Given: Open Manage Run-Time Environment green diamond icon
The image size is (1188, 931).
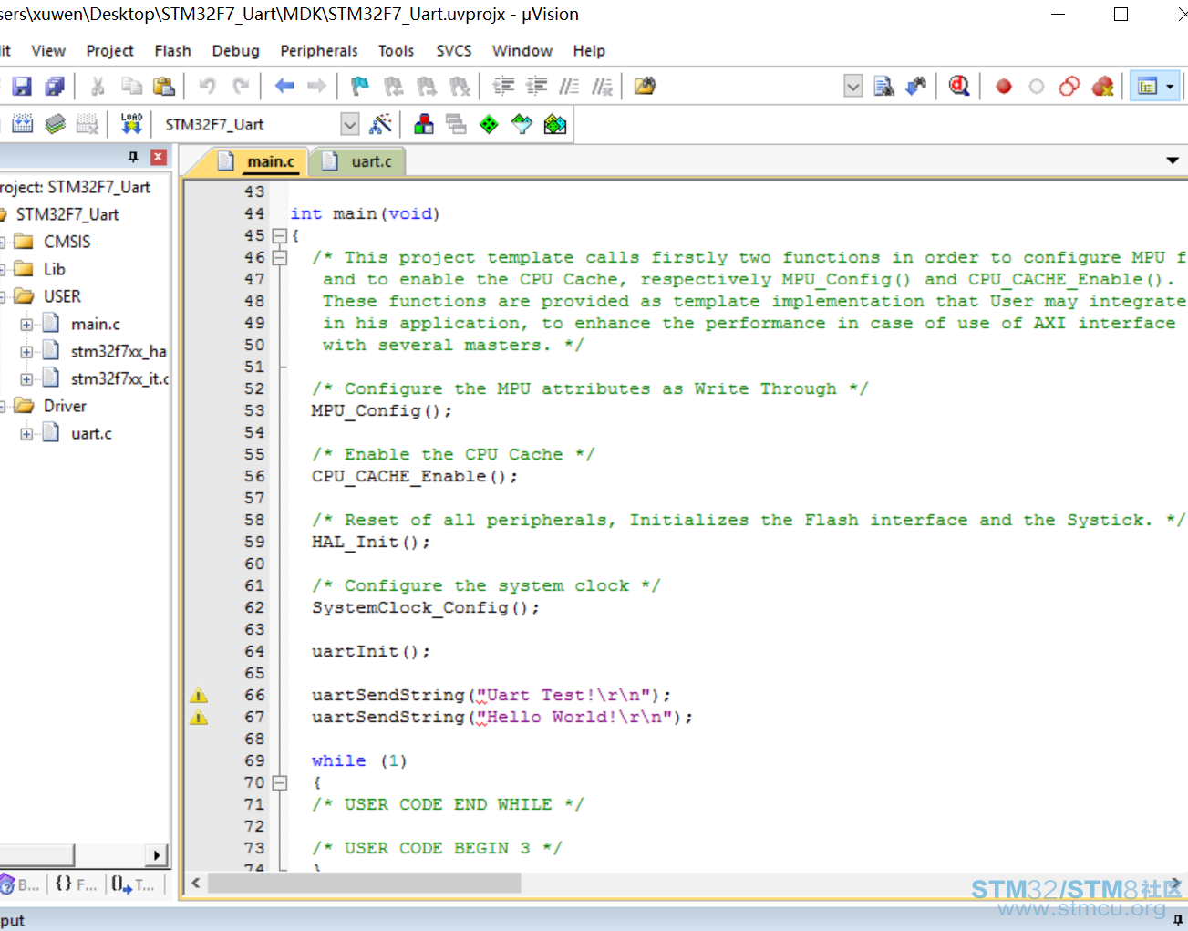Looking at the screenshot, I should point(490,124).
